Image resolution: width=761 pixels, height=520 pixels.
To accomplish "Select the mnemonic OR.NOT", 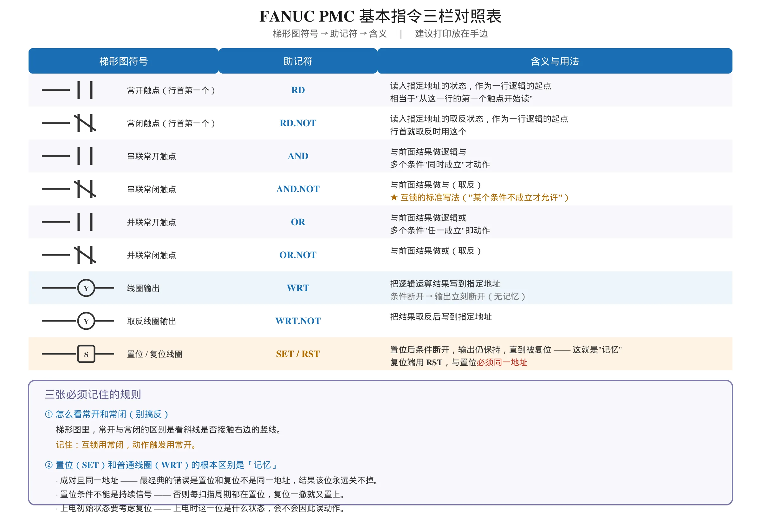I will pos(298,255).
